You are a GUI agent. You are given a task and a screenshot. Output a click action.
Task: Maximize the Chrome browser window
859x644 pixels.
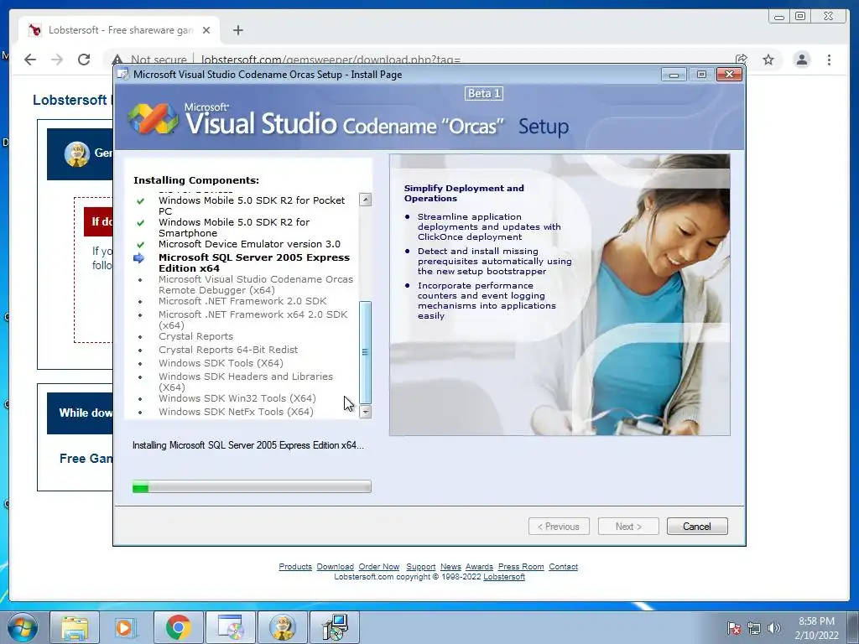pyautogui.click(x=799, y=16)
